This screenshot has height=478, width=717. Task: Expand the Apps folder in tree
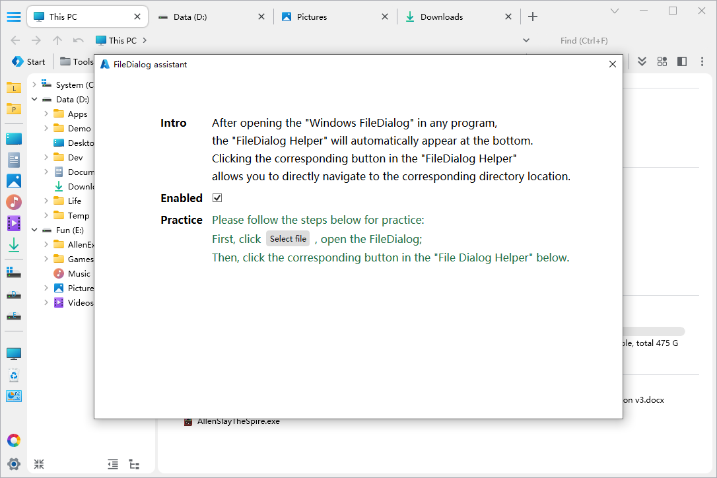point(46,114)
